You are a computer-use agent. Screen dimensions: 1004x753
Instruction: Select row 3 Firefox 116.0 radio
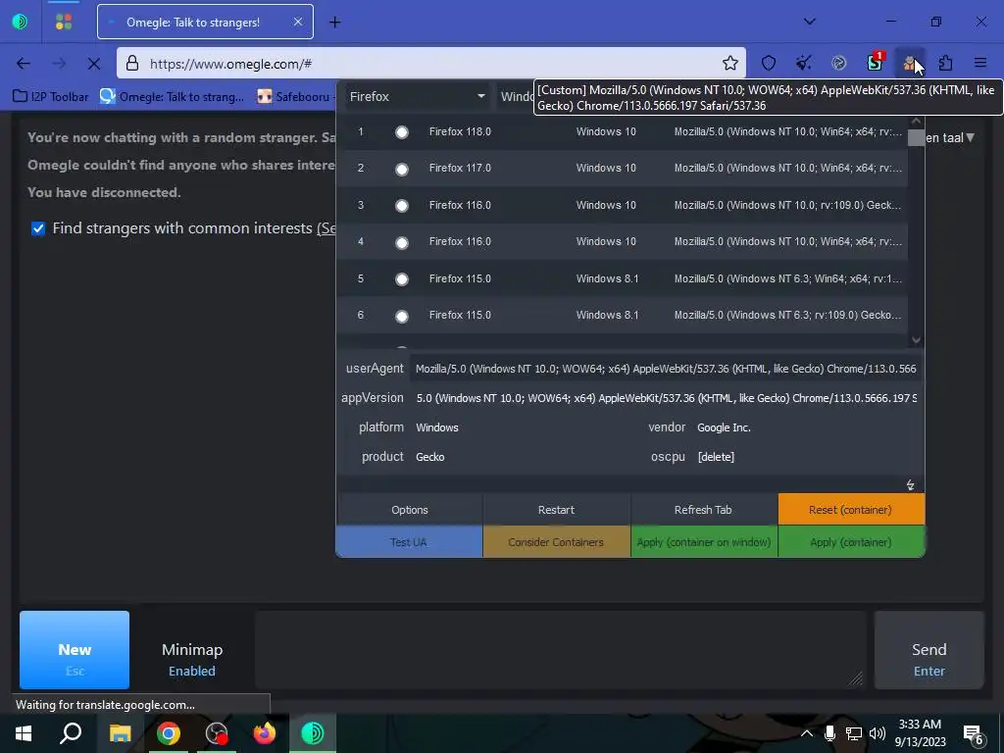click(401, 206)
